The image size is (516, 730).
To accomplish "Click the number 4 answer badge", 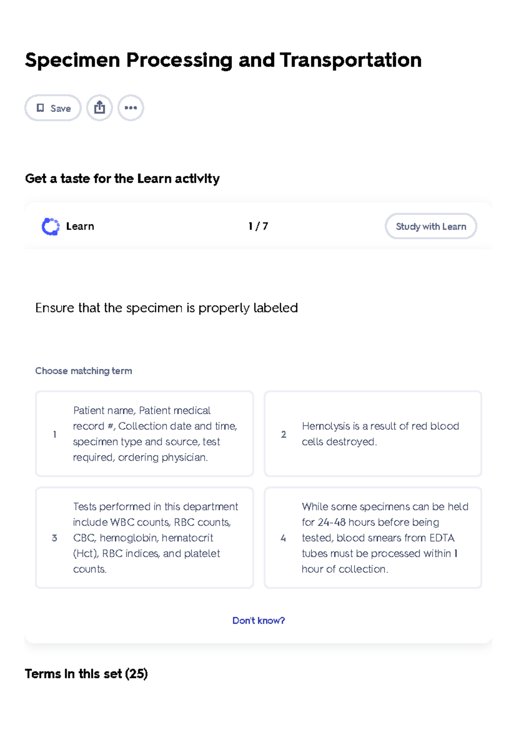I will tap(283, 538).
